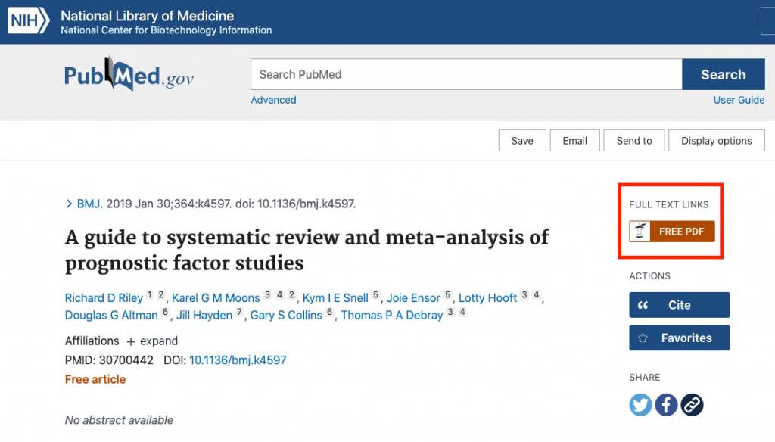
Task: Add article to Favorites
Action: point(679,338)
